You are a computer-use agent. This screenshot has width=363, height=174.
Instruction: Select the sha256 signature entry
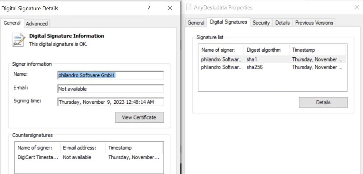pos(254,67)
